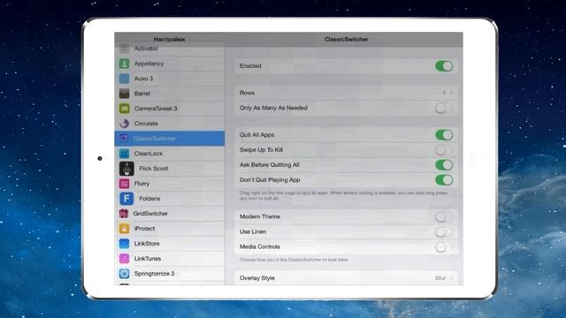566x318 pixels.
Task: Turn on Use Linen
Action: 444,231
